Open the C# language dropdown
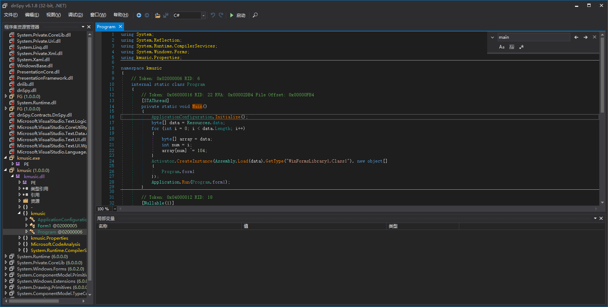Screen dimensions: 608x307 pos(203,15)
